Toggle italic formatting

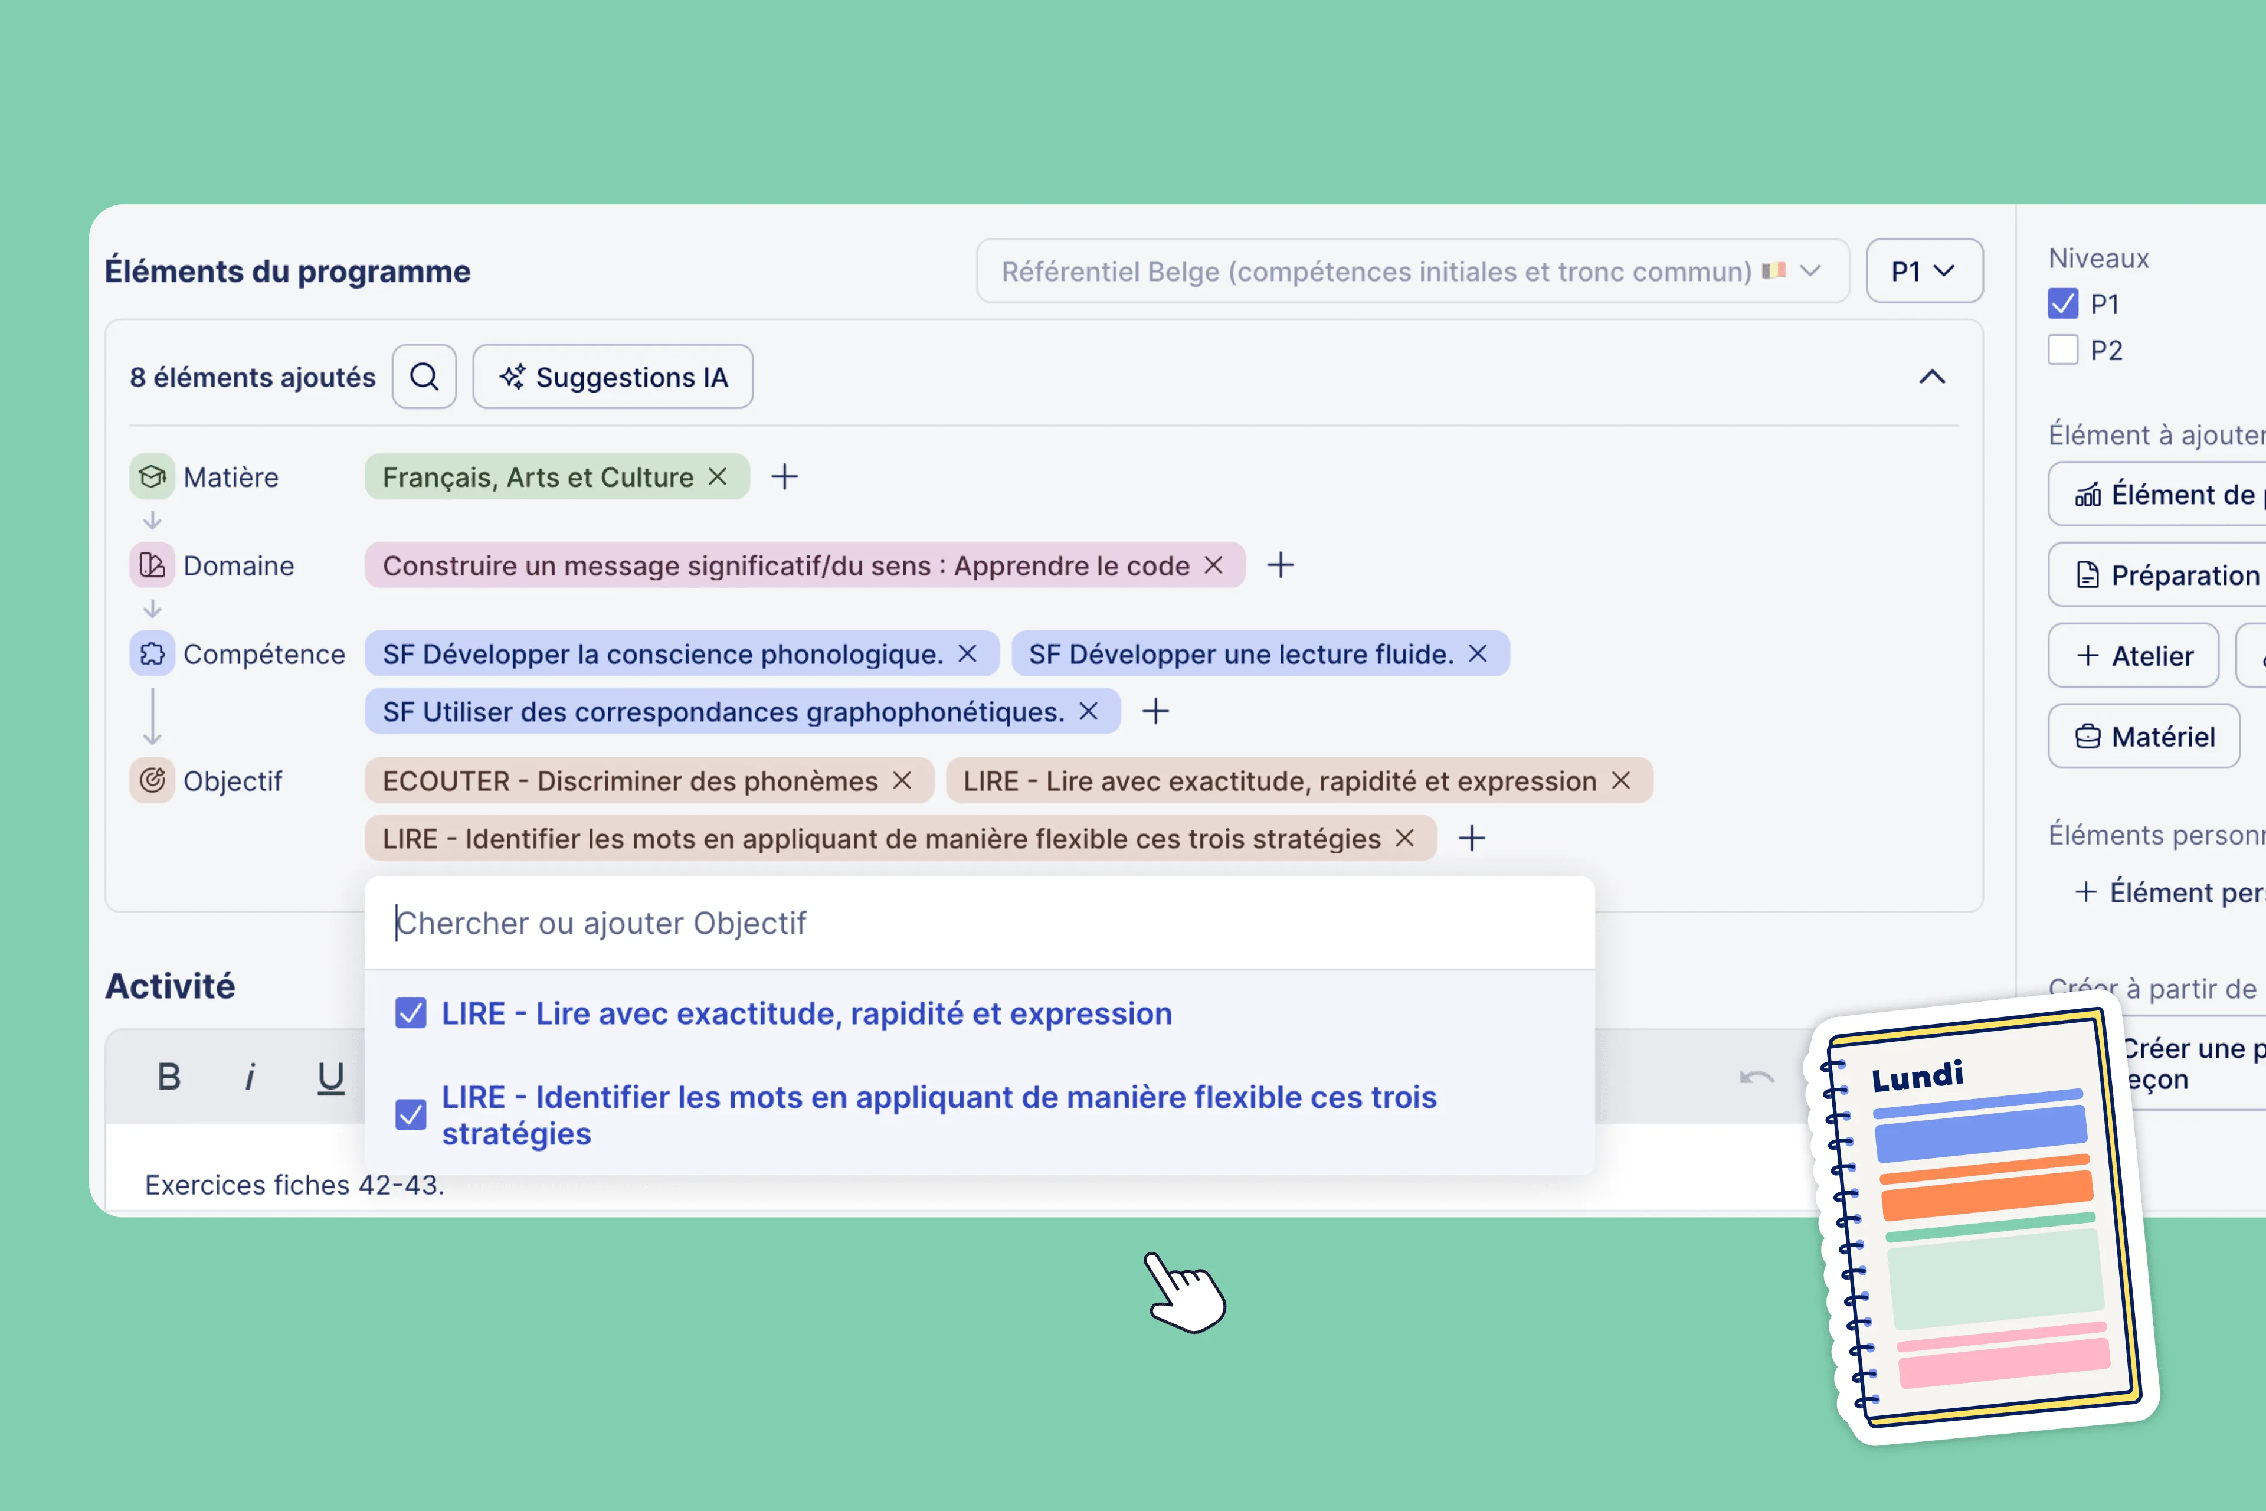click(250, 1077)
